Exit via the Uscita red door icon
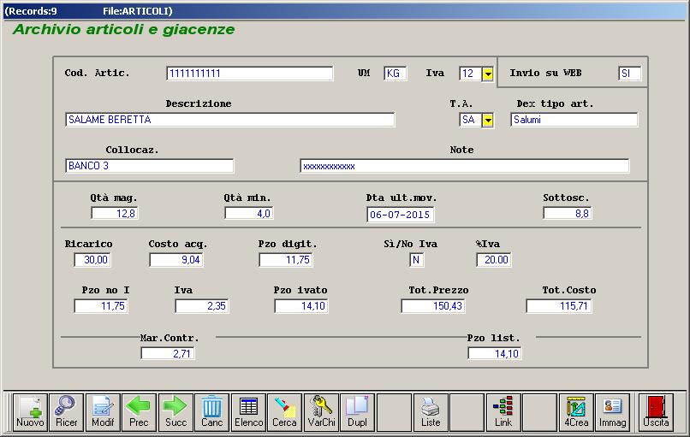The height and width of the screenshot is (437, 690). (656, 412)
